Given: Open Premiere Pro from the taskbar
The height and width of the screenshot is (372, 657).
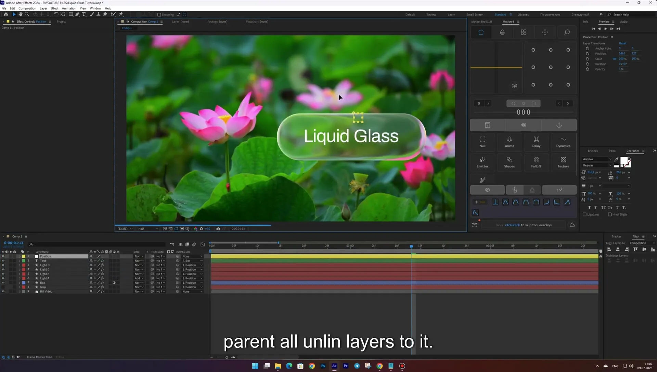Looking at the screenshot, I should tap(346, 366).
